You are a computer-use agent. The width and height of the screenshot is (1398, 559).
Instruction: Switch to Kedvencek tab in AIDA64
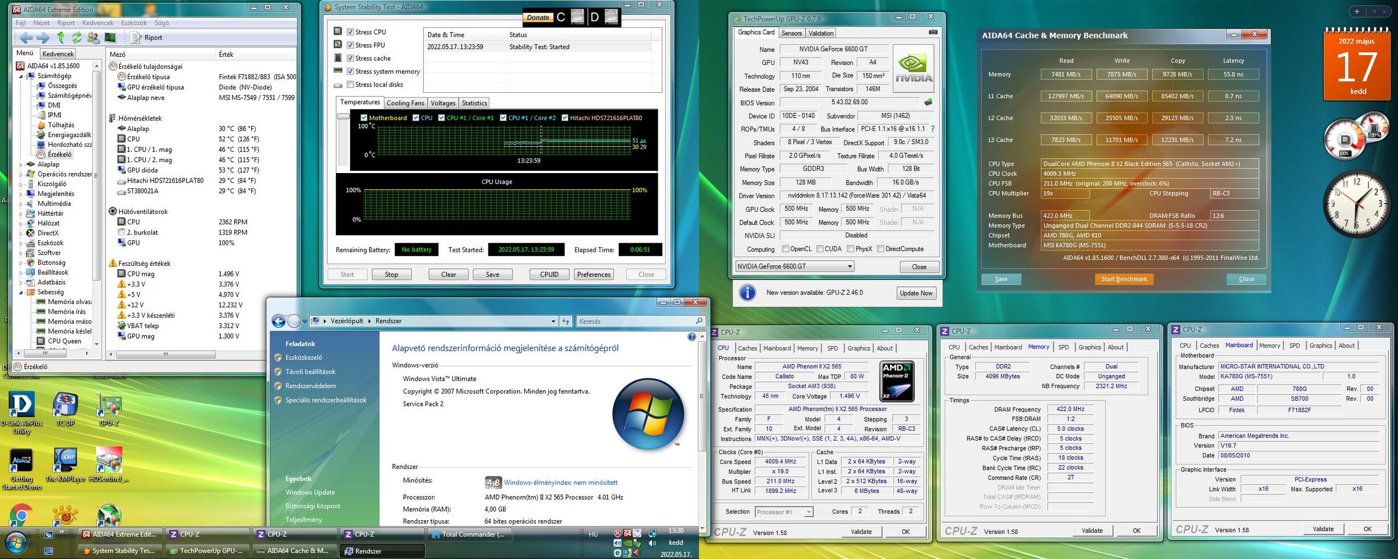[x=58, y=54]
